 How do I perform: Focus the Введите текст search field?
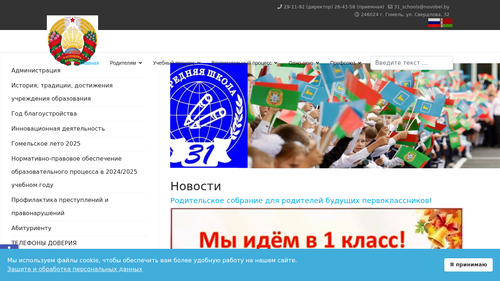[412, 63]
